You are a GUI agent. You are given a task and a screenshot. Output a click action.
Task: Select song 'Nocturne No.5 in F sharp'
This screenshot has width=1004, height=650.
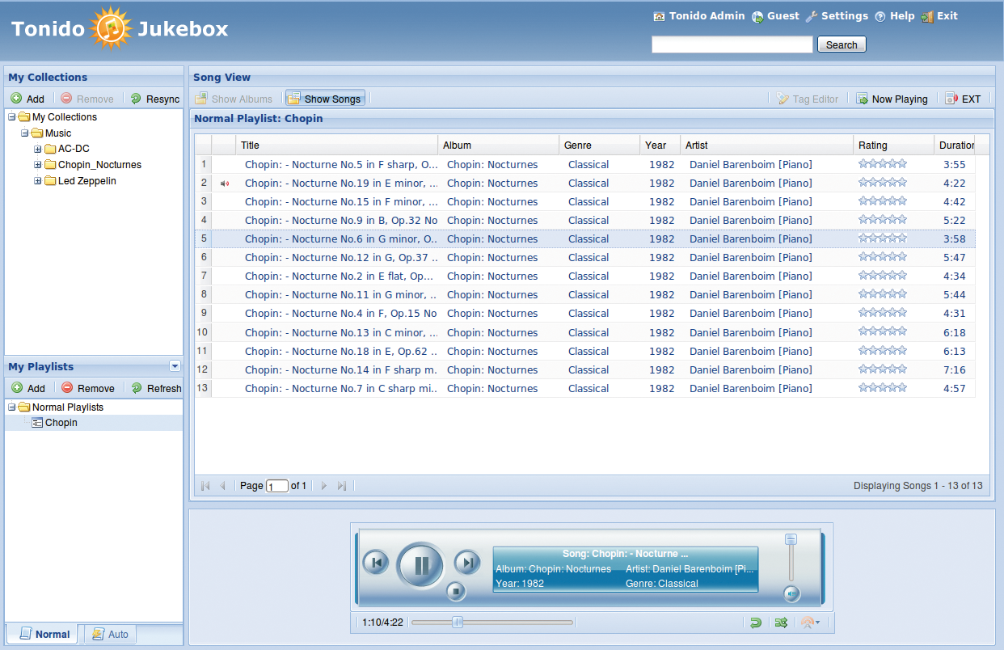[584, 165]
